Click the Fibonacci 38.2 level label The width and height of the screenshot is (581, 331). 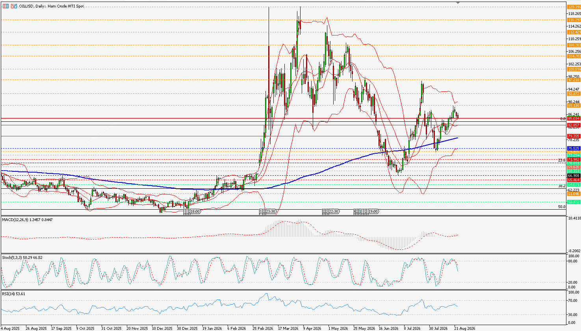click(x=562, y=186)
